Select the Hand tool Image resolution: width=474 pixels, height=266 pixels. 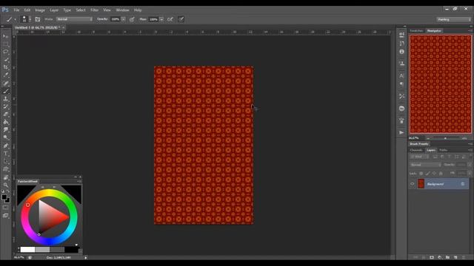point(6,177)
